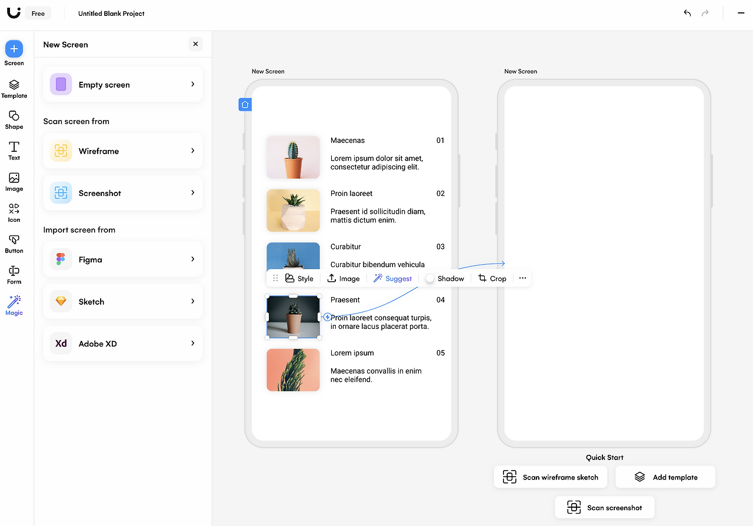The width and height of the screenshot is (753, 526).
Task: Close the New Screen panel
Action: (196, 44)
